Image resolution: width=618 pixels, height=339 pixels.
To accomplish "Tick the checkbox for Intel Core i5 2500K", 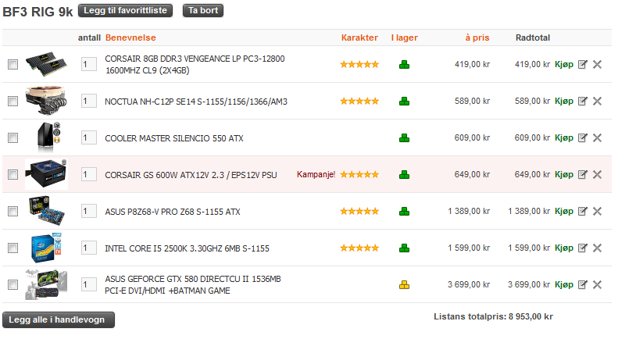I will tap(13, 248).
